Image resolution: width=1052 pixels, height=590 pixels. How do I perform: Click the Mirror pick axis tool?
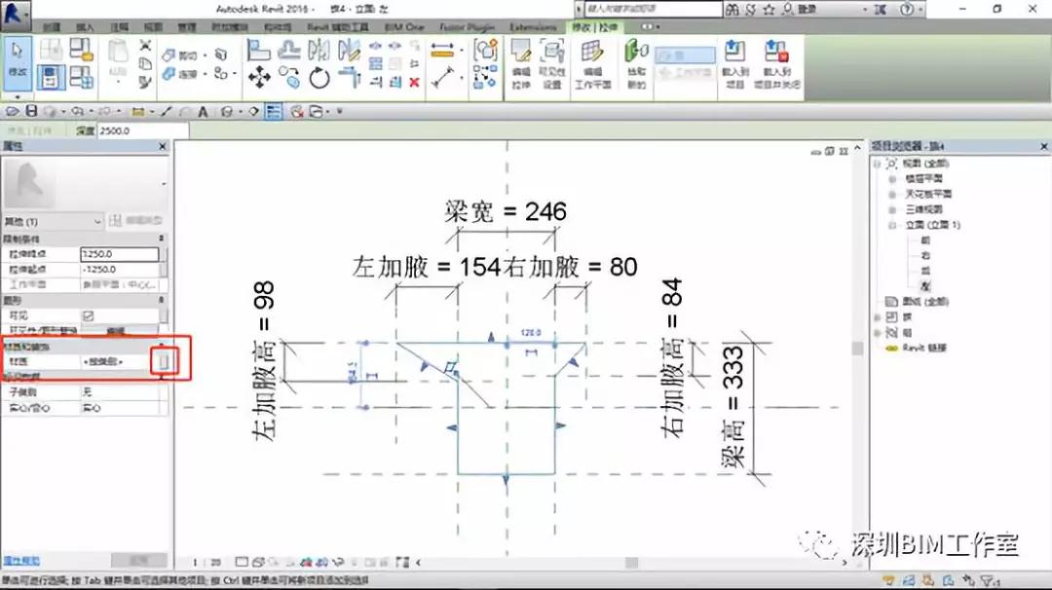pos(319,50)
